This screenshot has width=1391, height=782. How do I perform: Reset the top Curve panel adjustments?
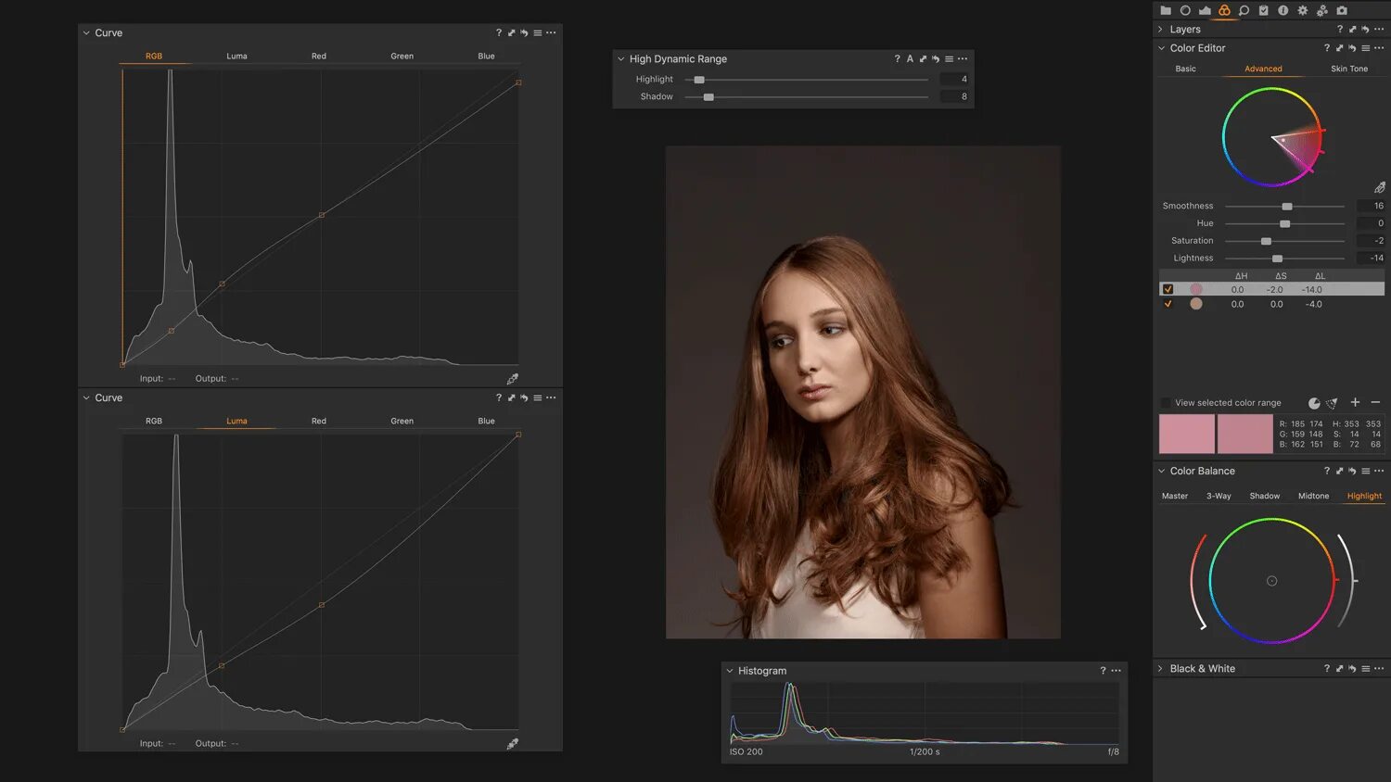click(524, 32)
